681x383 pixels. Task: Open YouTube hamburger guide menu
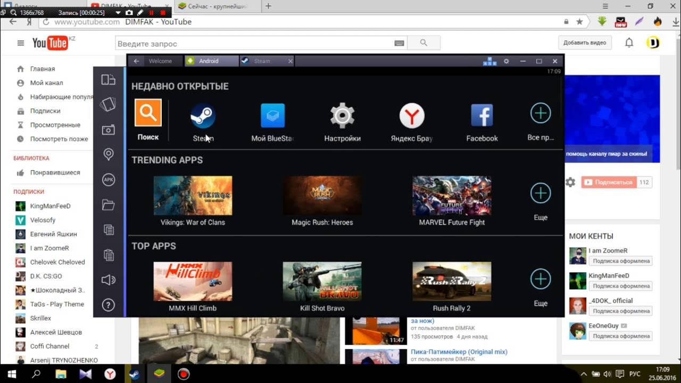(21, 43)
